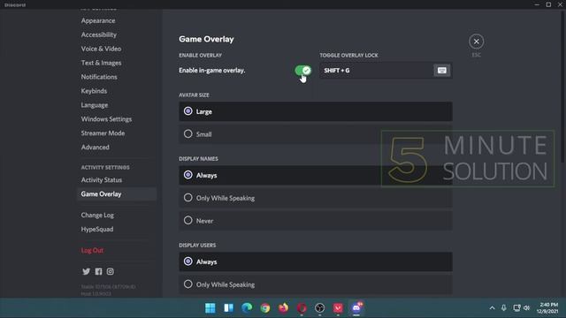
Task: Select Always under Display Users
Action: click(316, 261)
